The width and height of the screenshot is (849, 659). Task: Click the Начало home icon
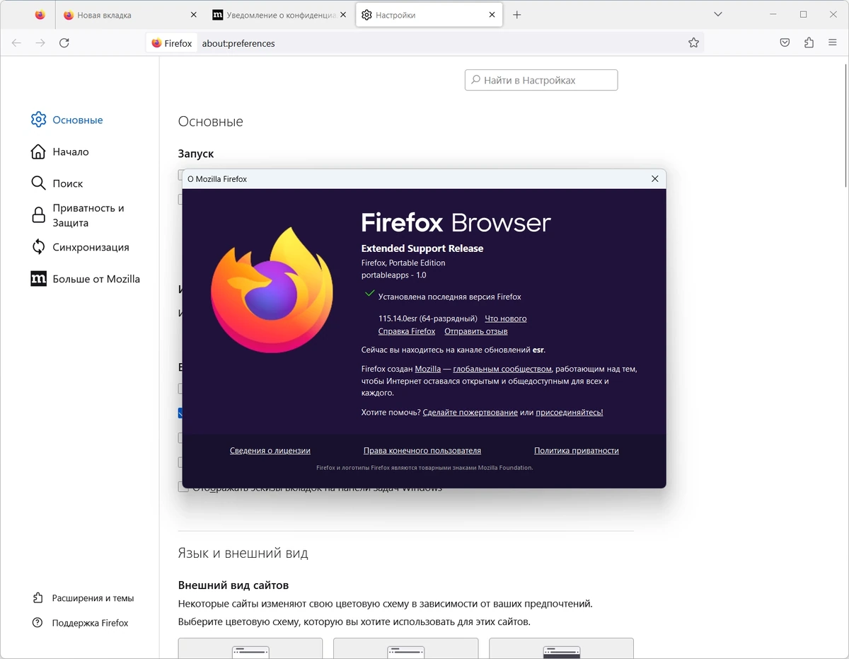(38, 151)
